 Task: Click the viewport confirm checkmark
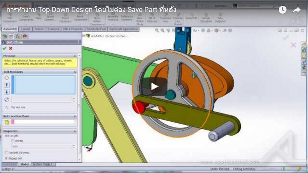point(285,37)
